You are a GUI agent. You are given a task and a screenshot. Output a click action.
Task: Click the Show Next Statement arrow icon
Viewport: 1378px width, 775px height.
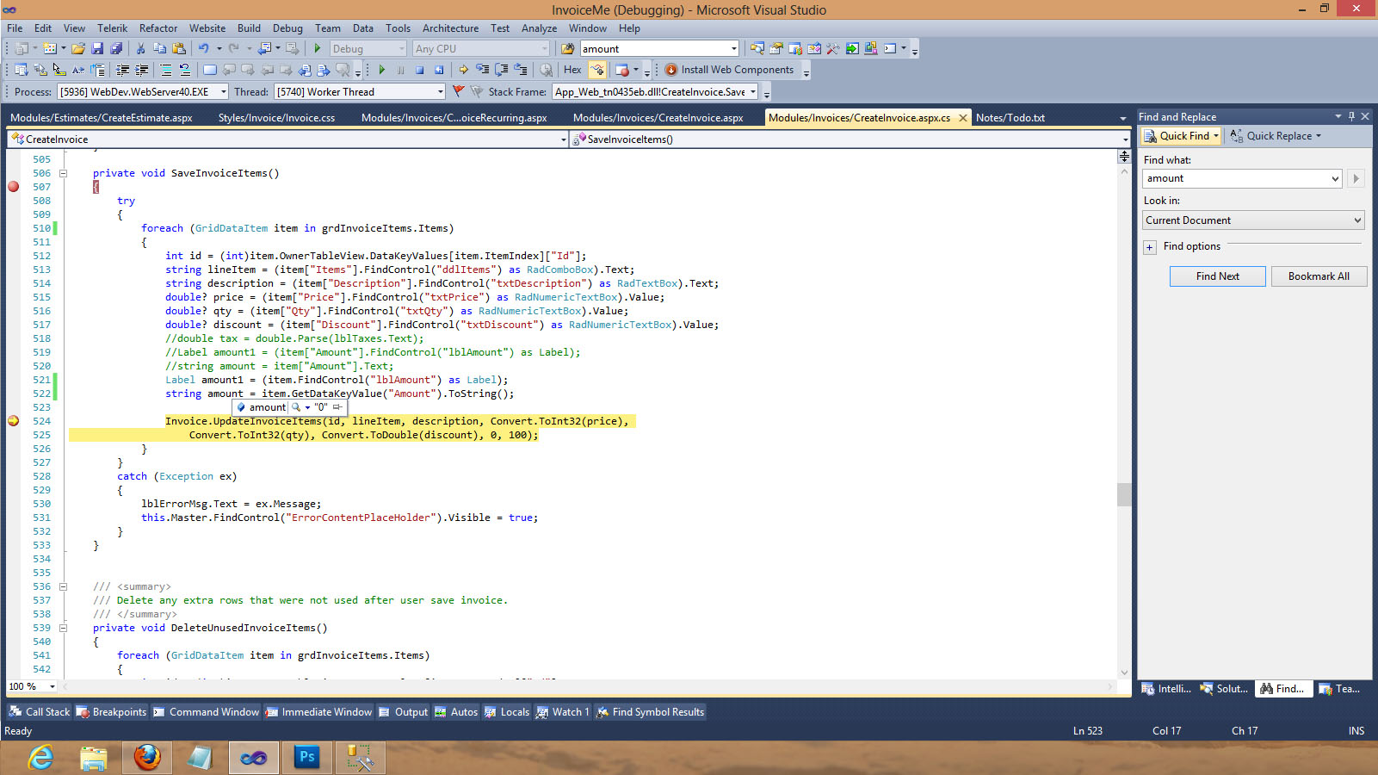point(463,70)
